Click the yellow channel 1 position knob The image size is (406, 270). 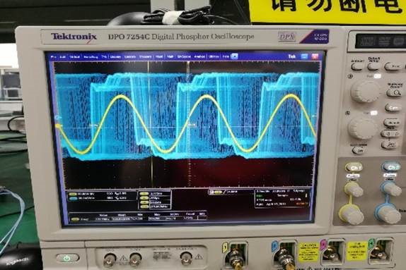(x=353, y=190)
